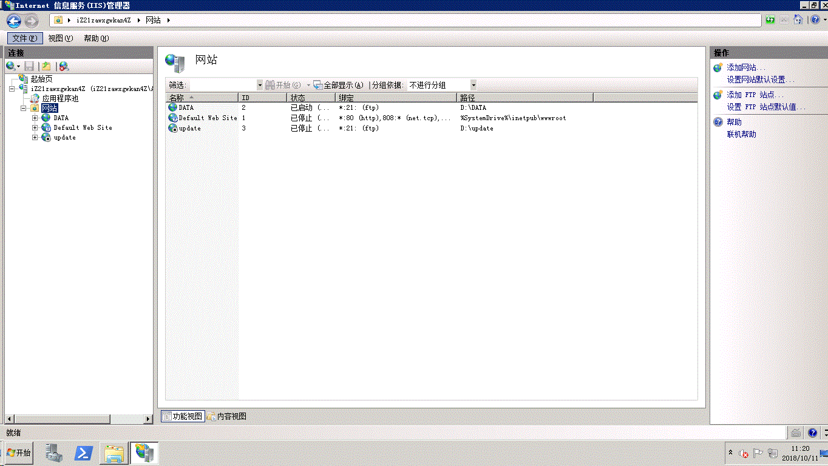
Task: Open the 文件 menu
Action: [25, 38]
